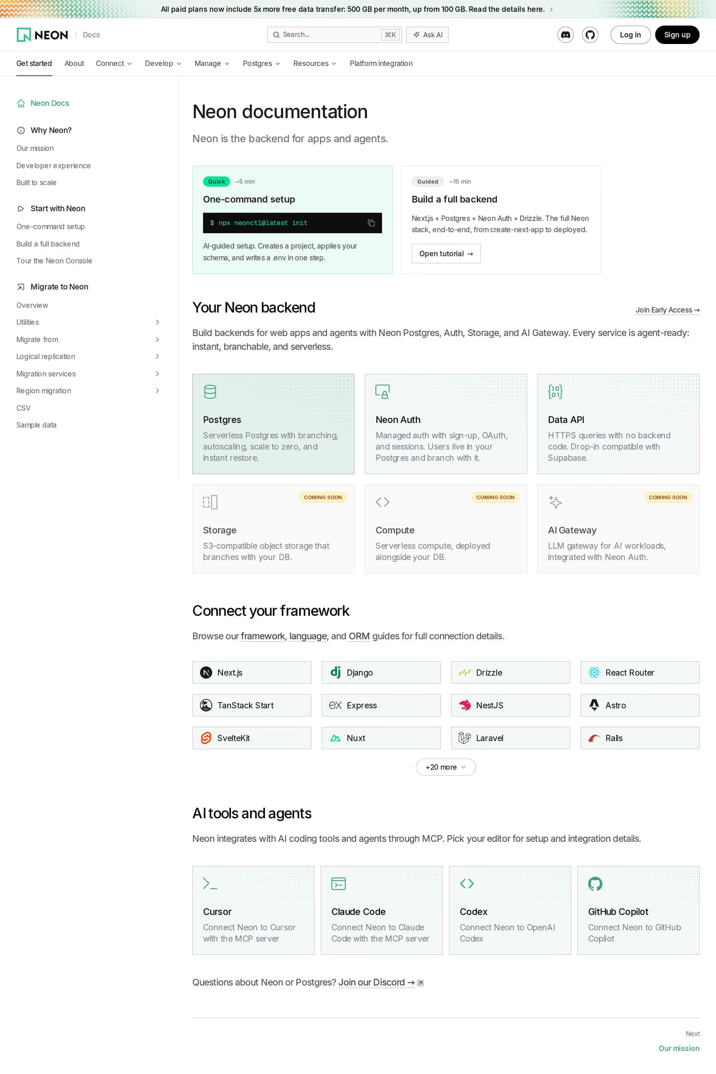Image resolution: width=716 pixels, height=1074 pixels.
Task: Click the Compute code-brackets icon
Action: pyautogui.click(x=383, y=502)
